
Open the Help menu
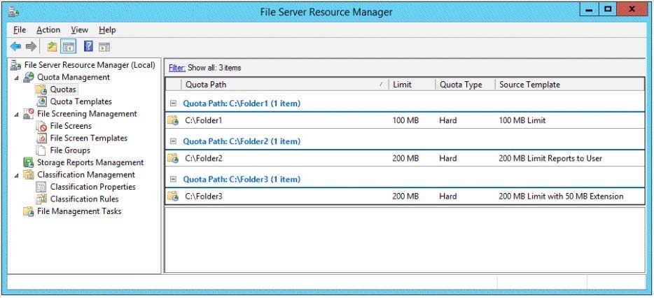(x=107, y=30)
